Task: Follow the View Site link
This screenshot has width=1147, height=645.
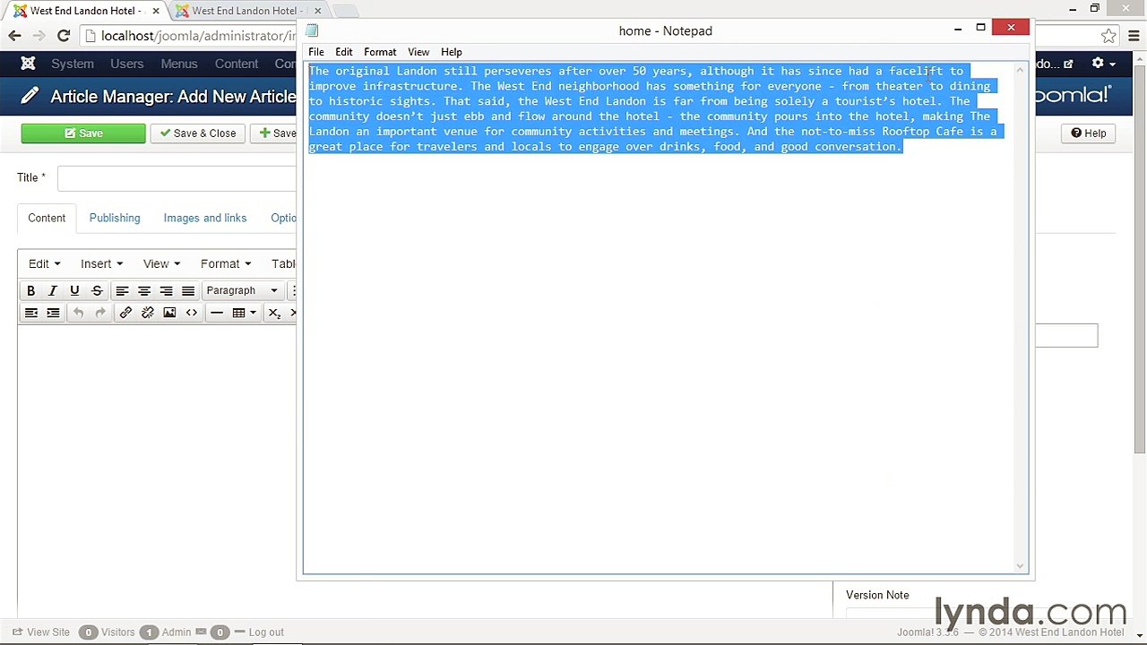Action: pyautogui.click(x=40, y=632)
